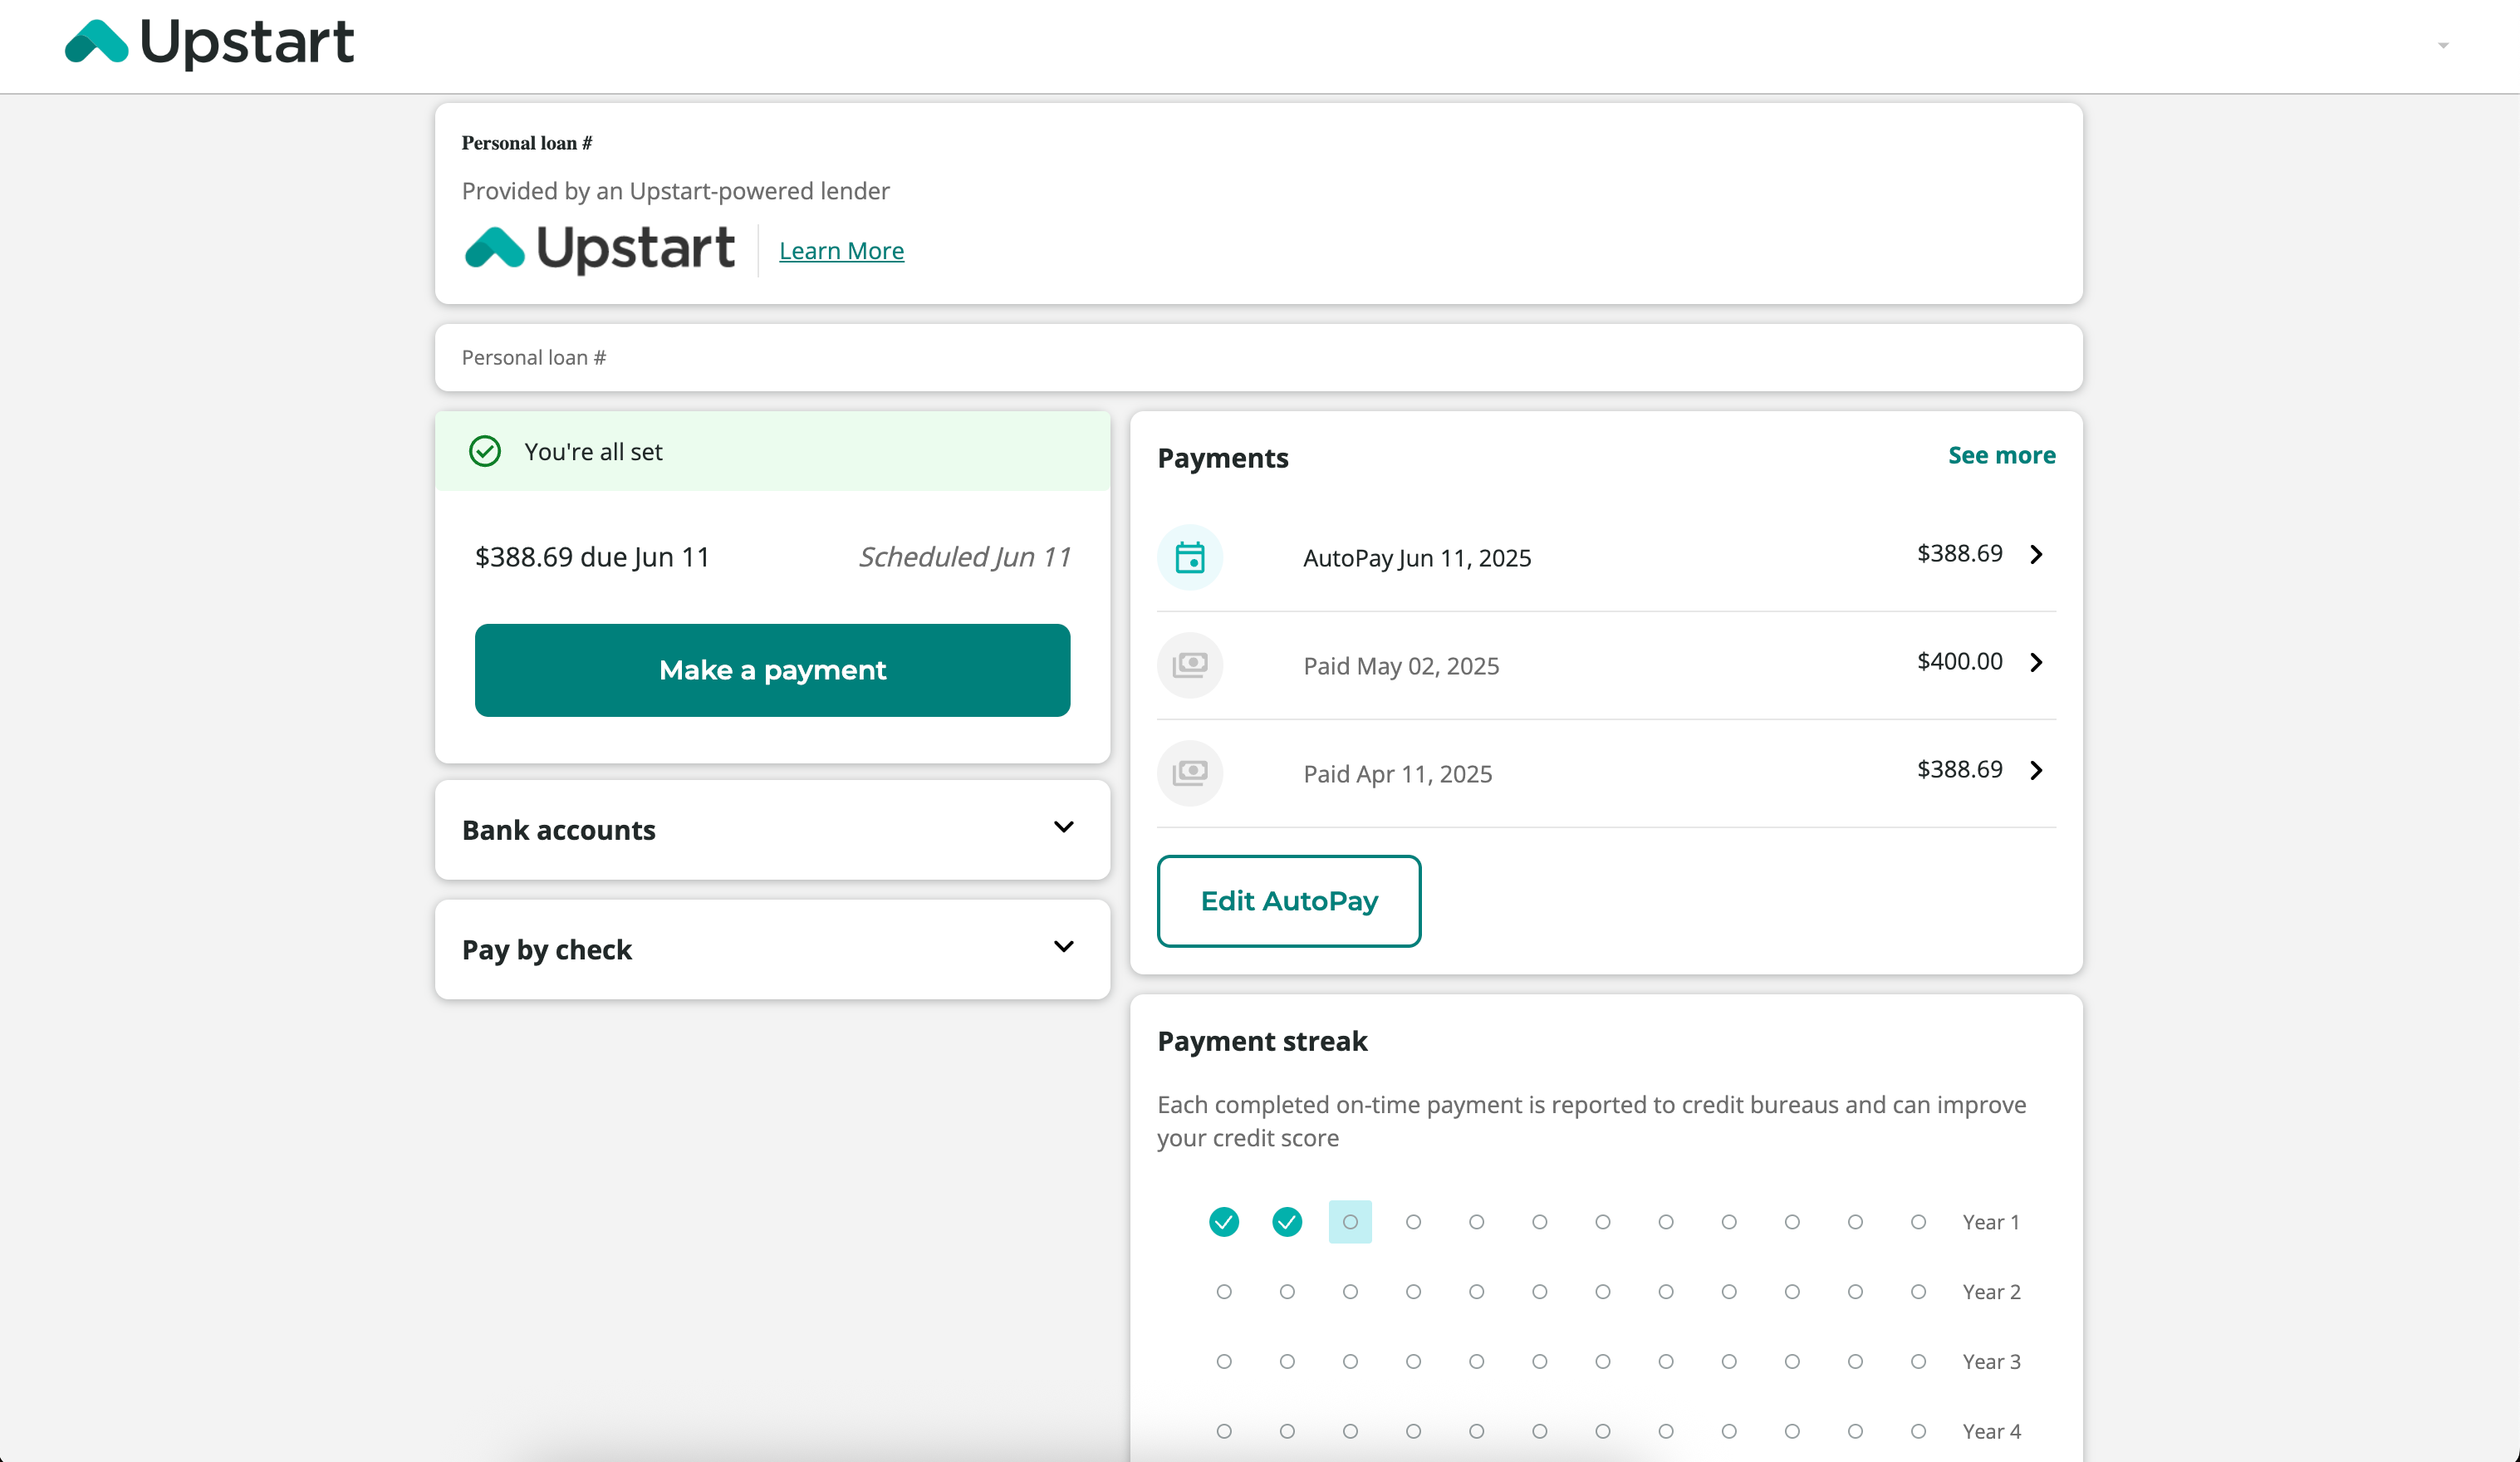Viewport: 2520px width, 1462px height.
Task: Open the account dropdown arrow at top right
Action: (2442, 46)
